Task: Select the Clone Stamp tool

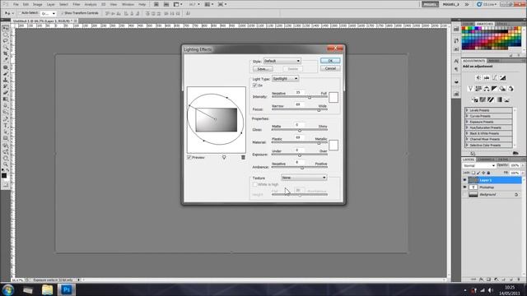Action: (6, 80)
